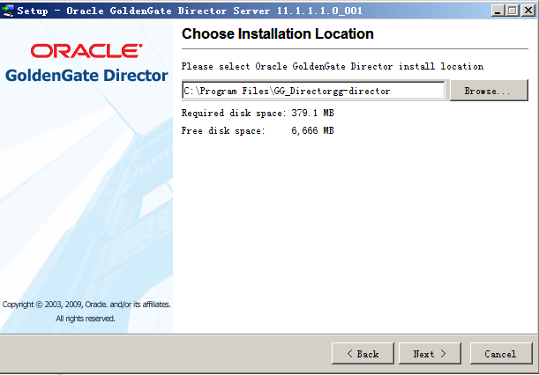The width and height of the screenshot is (539, 375).
Task: Maximize the Setup window
Action: coord(513,11)
